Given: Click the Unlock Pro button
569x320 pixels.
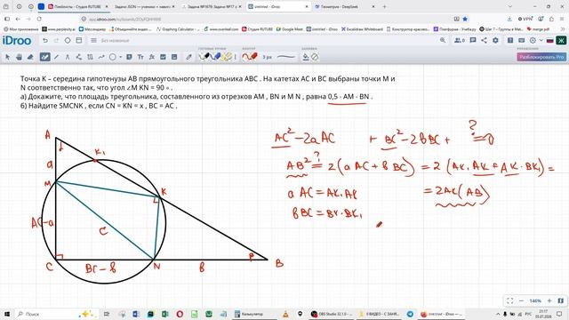Looking at the screenshot, I should pos(541,57).
